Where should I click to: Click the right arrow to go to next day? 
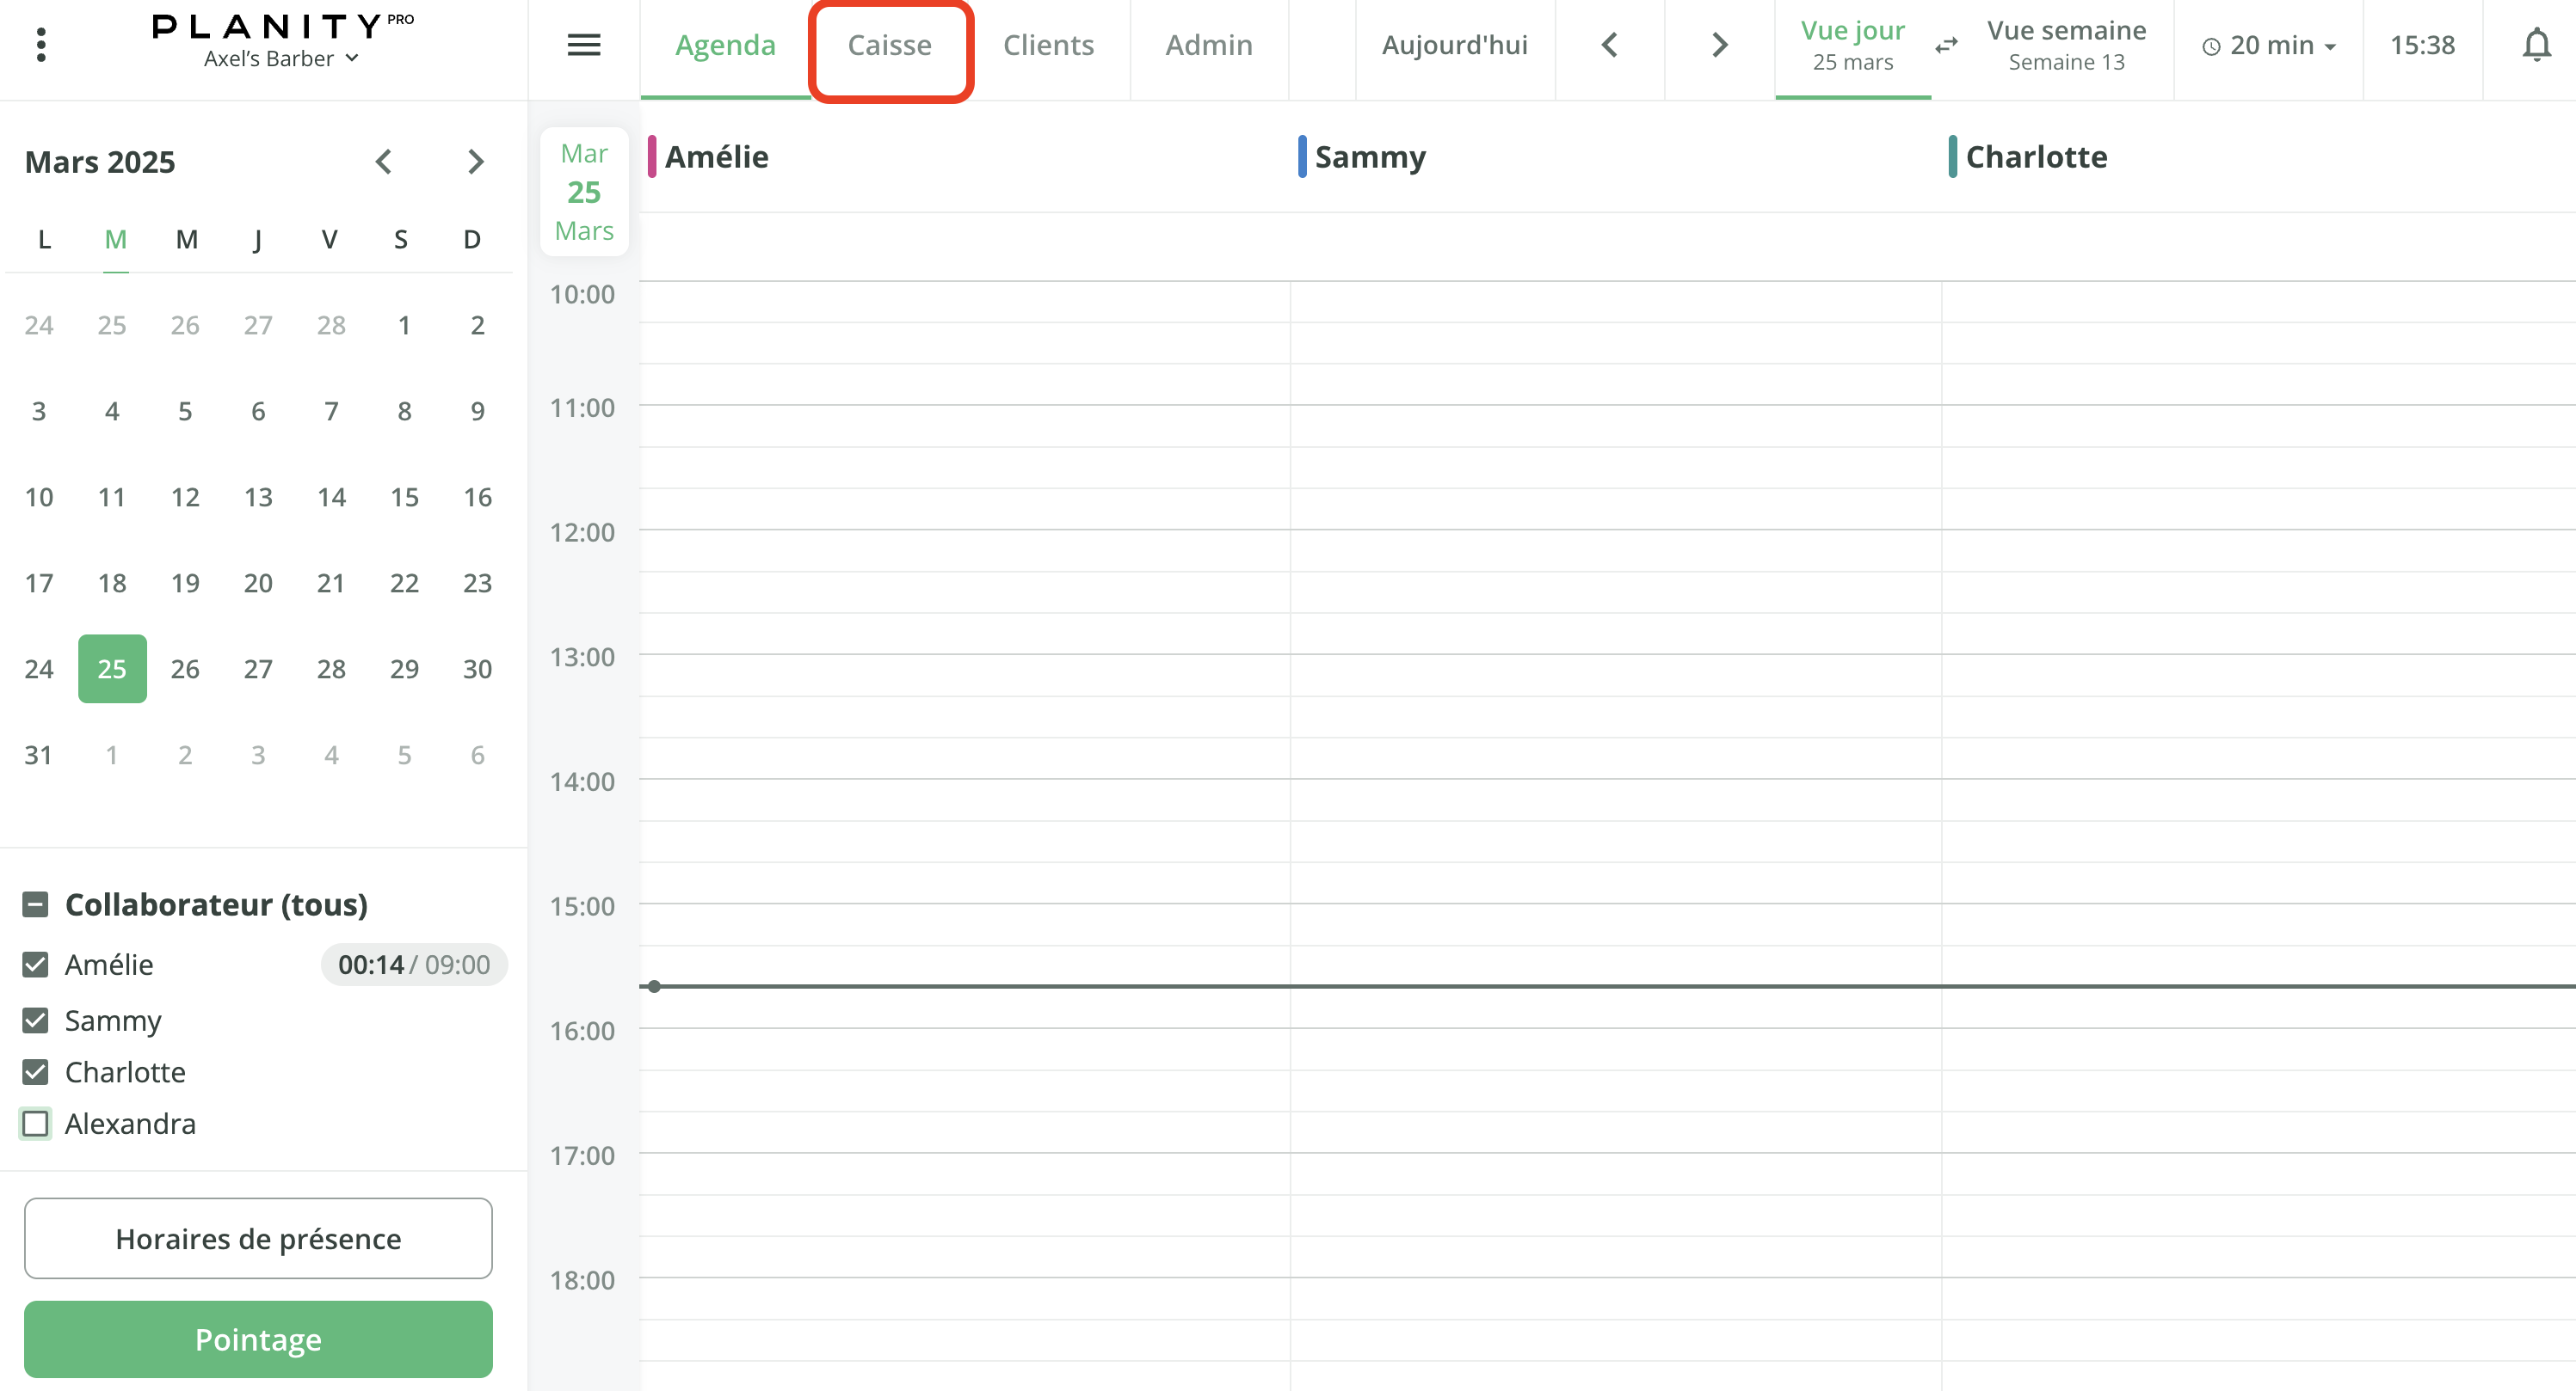coord(1718,45)
